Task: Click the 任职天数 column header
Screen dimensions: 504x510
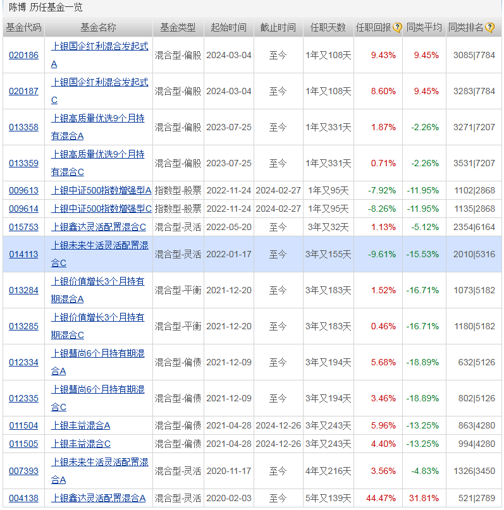Action: [x=328, y=28]
